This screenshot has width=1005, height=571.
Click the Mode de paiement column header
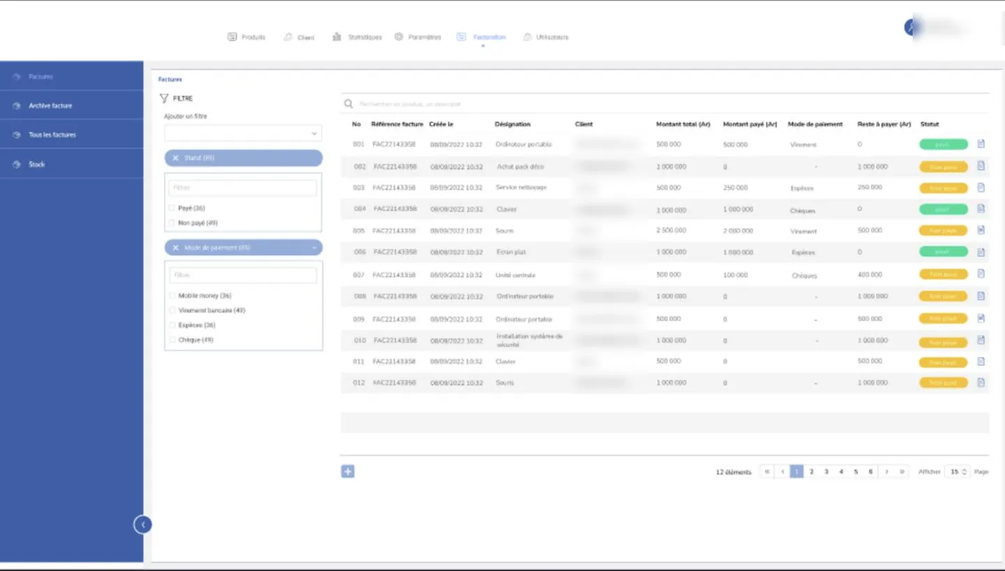pos(815,124)
